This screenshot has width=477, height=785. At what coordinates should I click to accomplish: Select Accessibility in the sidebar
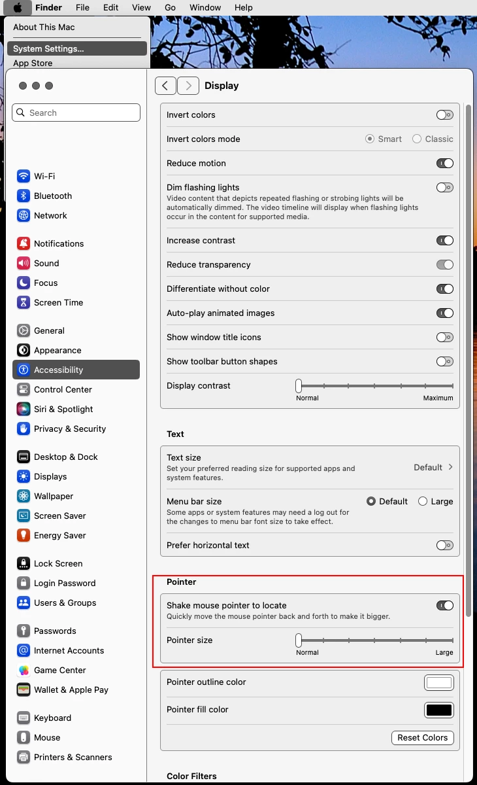pos(76,370)
